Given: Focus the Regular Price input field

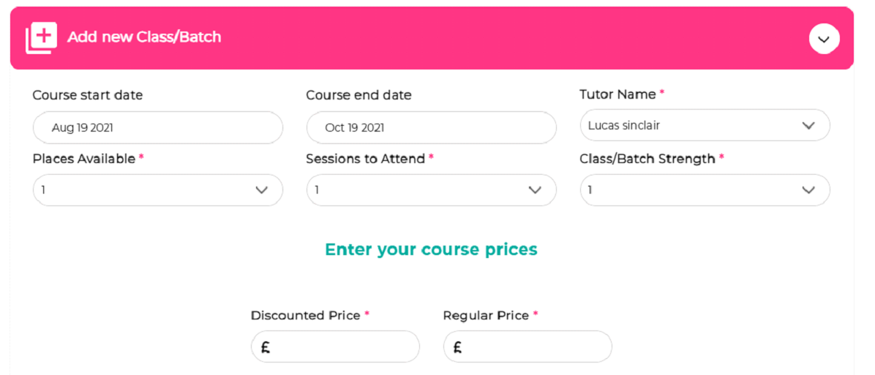Looking at the screenshot, I should 527,346.
